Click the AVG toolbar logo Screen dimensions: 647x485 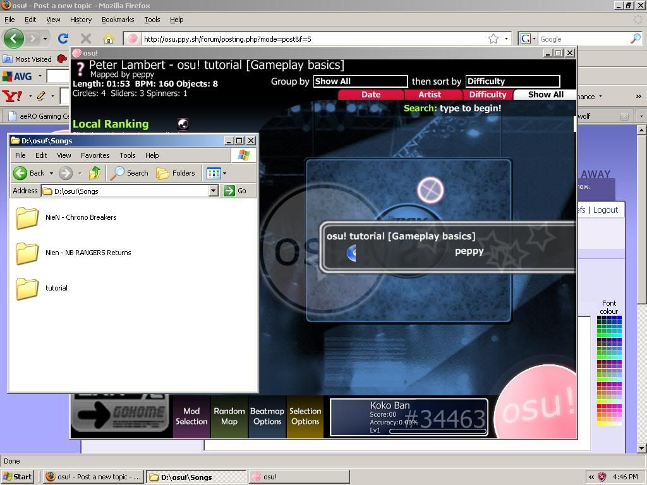point(17,76)
